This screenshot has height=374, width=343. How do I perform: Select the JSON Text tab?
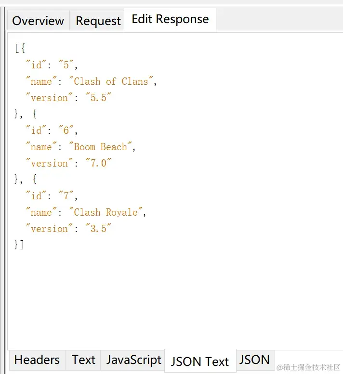(x=200, y=361)
